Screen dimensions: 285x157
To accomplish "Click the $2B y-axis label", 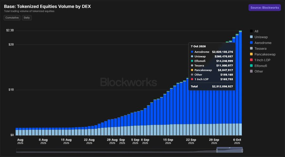I will point(11,45).
